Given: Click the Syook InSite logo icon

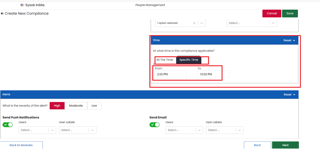Looking at the screenshot, I should pyautogui.click(x=22, y=5).
